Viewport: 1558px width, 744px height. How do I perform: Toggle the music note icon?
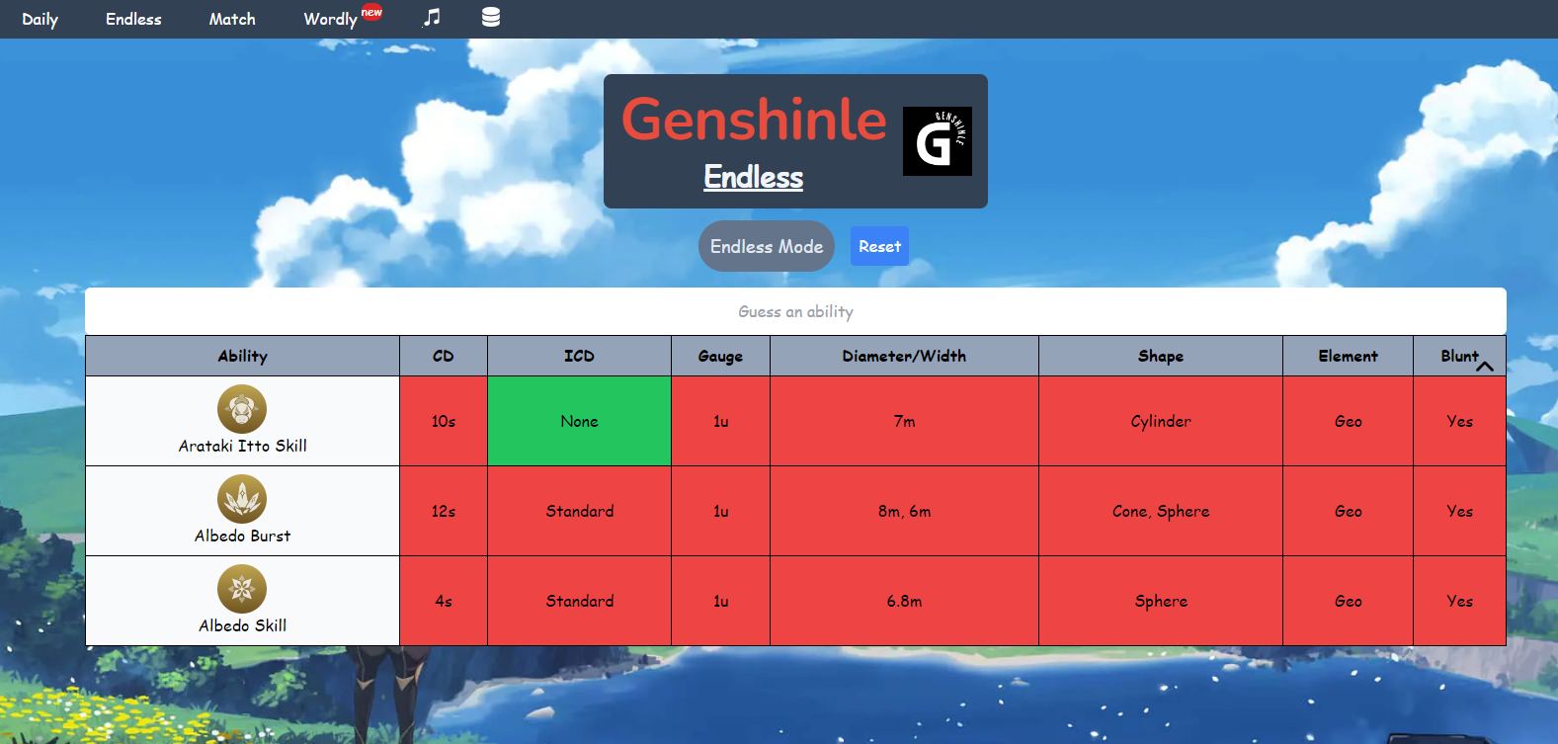(x=432, y=17)
